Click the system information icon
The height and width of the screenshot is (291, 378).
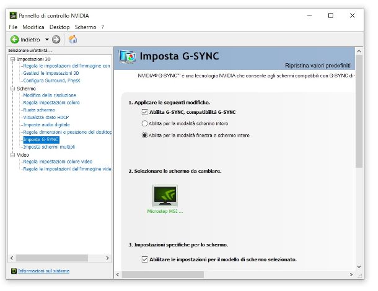coord(14,271)
